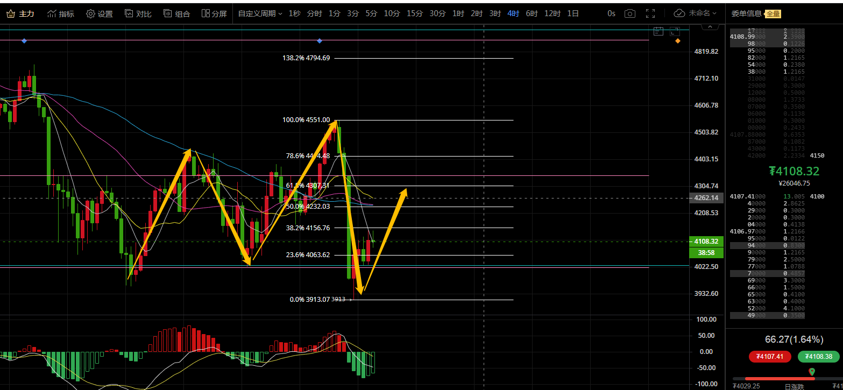Click the 组合 combination tool
843x390 pixels.
[176, 13]
